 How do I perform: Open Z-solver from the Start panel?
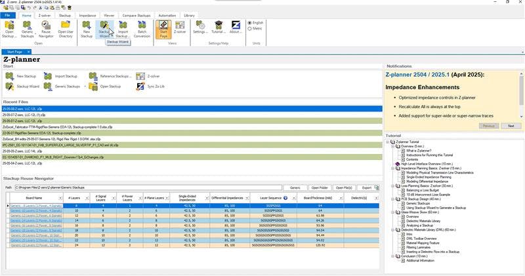148,76
